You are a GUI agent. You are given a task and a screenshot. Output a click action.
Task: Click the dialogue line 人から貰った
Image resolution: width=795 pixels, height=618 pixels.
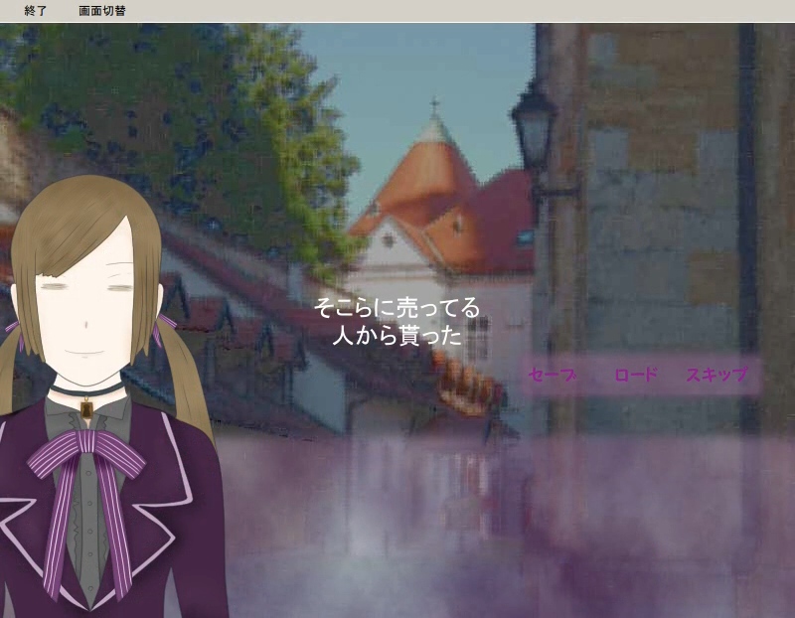397,336
